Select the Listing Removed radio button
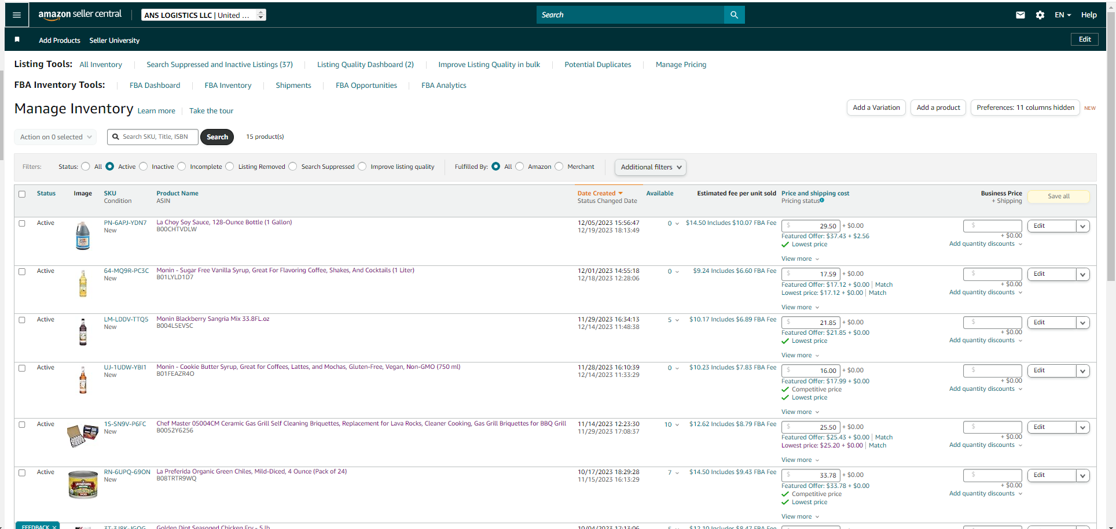Image resolution: width=1116 pixels, height=529 pixels. [230, 167]
